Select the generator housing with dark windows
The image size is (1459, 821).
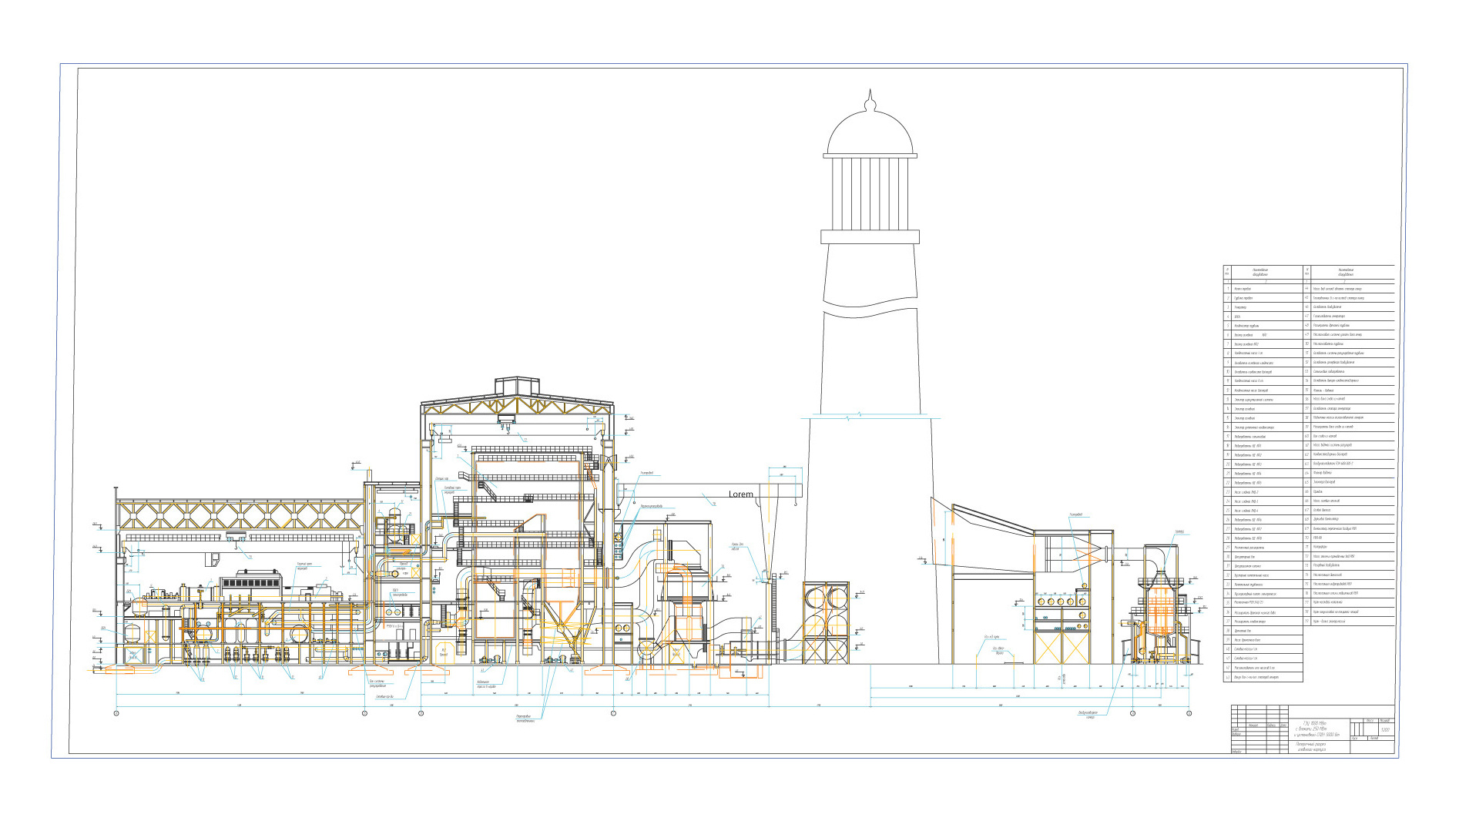(249, 583)
